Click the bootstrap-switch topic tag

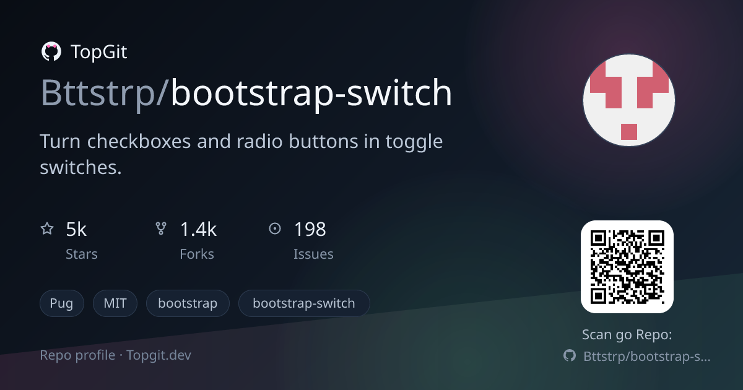click(x=304, y=303)
